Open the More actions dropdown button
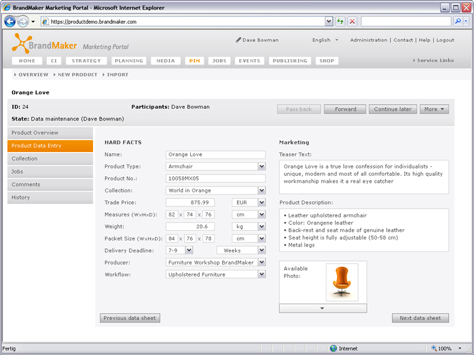Image resolution: width=474 pixels, height=355 pixels. point(434,109)
